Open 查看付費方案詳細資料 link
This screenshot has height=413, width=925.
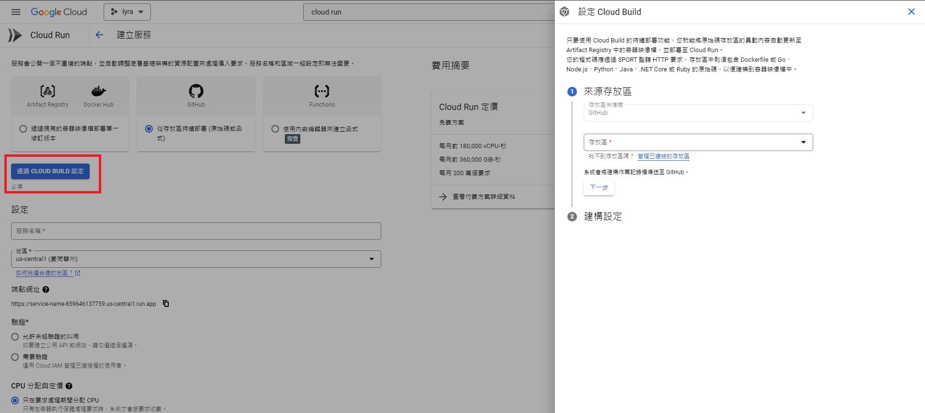click(x=483, y=197)
